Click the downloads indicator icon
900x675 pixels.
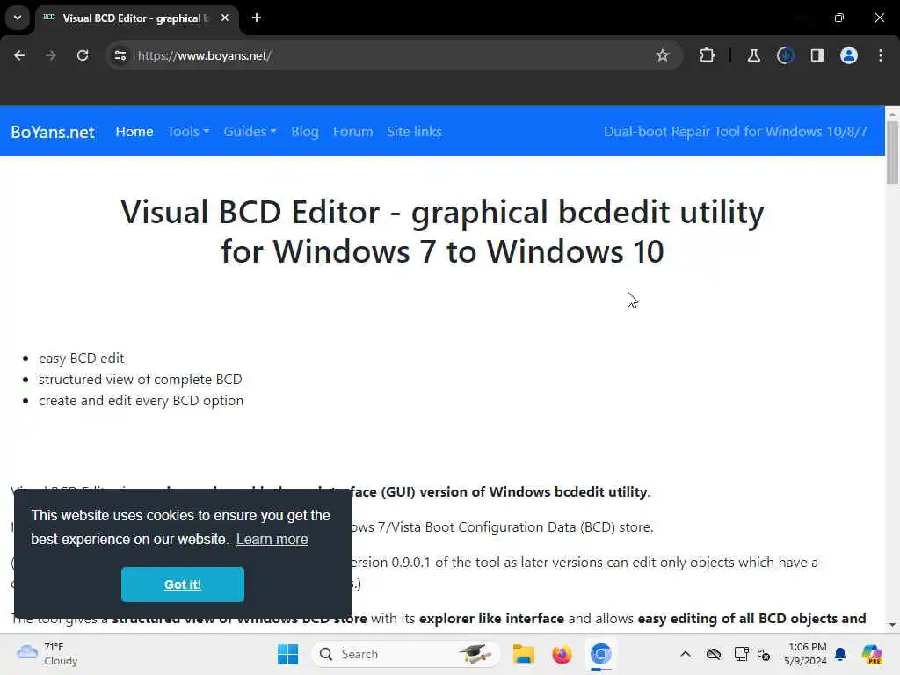(x=785, y=55)
